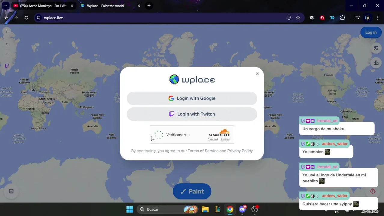Click the blue Paint button

tap(192, 191)
